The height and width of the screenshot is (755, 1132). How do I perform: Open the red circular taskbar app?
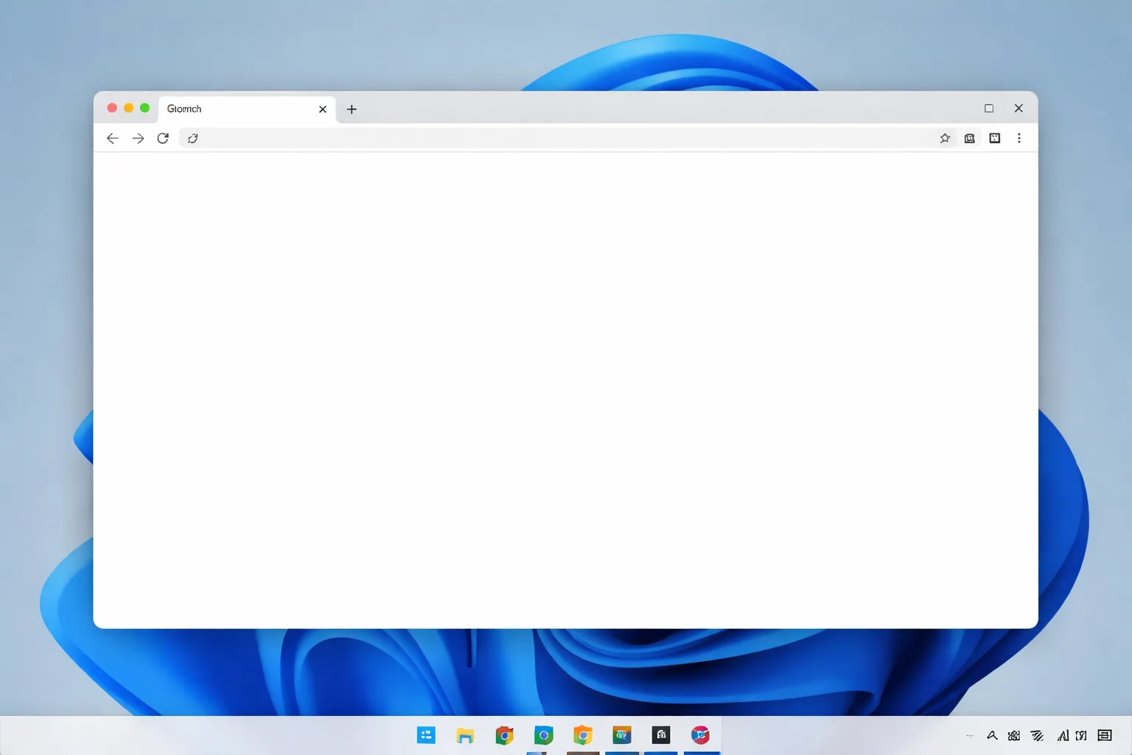(x=700, y=735)
